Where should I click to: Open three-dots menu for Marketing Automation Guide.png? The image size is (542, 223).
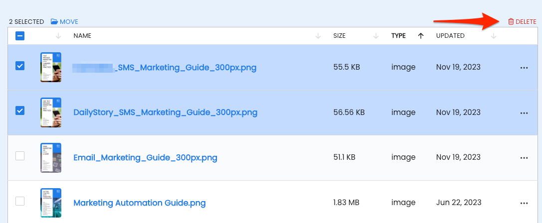[524, 203]
